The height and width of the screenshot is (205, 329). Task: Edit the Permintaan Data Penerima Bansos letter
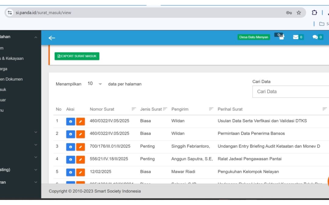tap(80, 134)
